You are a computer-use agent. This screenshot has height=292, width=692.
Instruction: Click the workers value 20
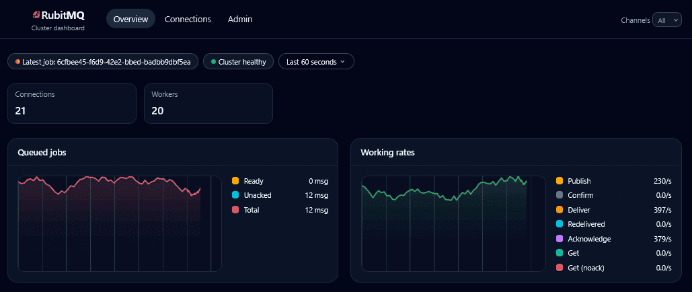click(157, 110)
